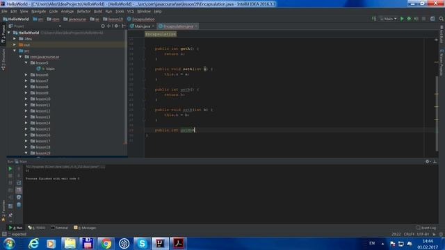Expand the .idea folder
Viewport: 445px width, 250px height.
(x=15, y=39)
